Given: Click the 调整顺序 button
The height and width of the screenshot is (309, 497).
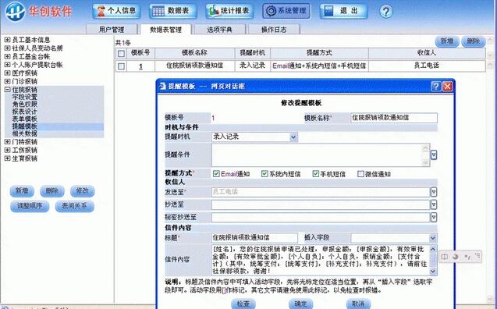Looking at the screenshot, I should tap(30, 206).
